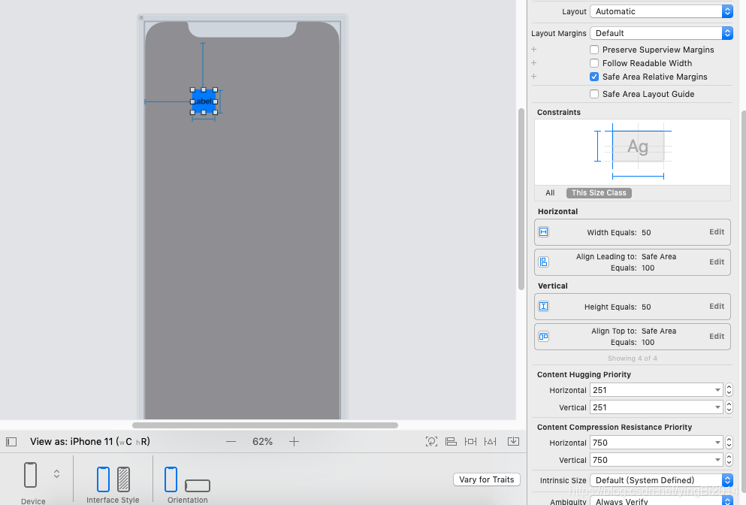Image resolution: width=746 pixels, height=505 pixels.
Task: Adjust Content Hugging Vertical stepper
Action: pos(729,407)
